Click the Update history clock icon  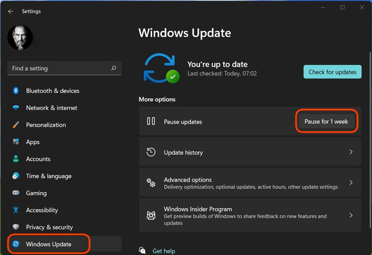click(x=151, y=152)
